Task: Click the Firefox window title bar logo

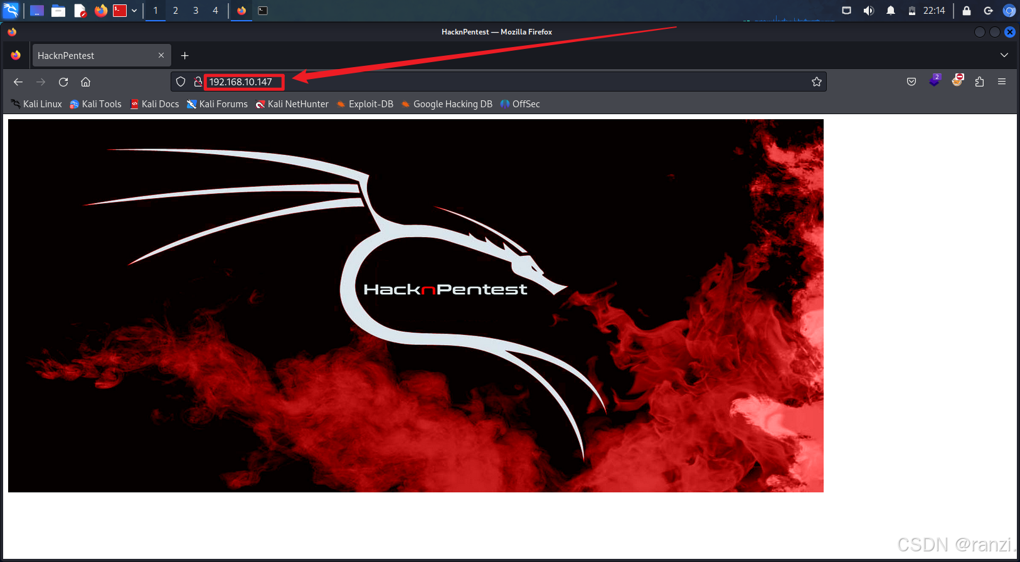Action: click(x=12, y=32)
